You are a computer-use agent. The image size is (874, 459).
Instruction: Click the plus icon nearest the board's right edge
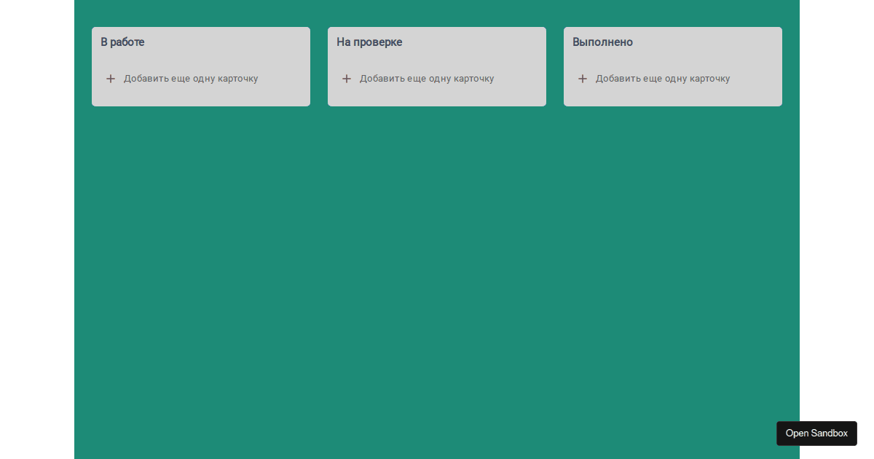[583, 78]
